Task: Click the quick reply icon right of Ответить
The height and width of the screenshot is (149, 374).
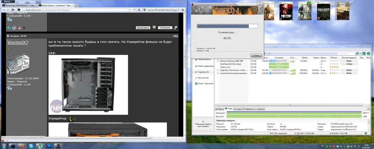Action: [x=175, y=28]
